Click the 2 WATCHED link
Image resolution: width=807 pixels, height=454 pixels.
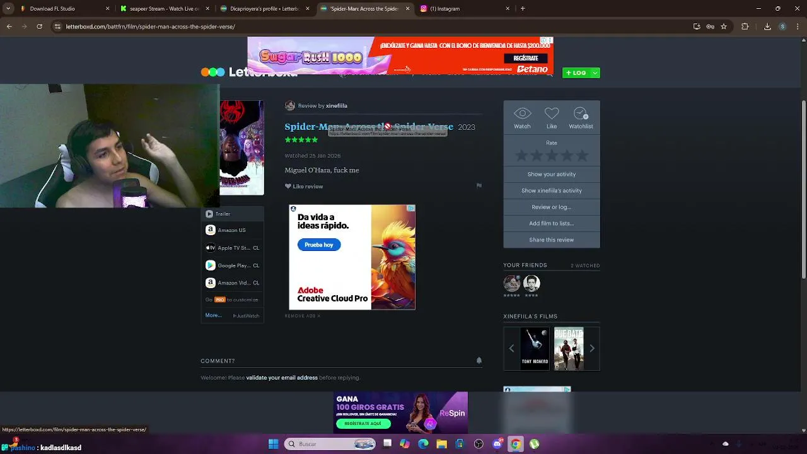(585, 265)
